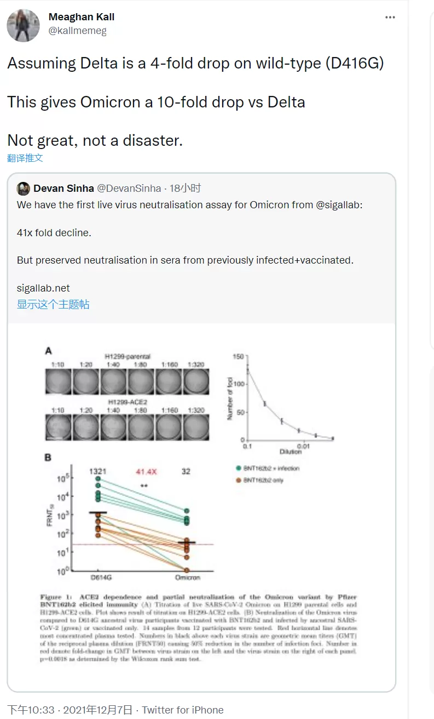This screenshot has height=719, width=434.
Task: Open the @kallmemeg handle link
Action: coord(78,31)
